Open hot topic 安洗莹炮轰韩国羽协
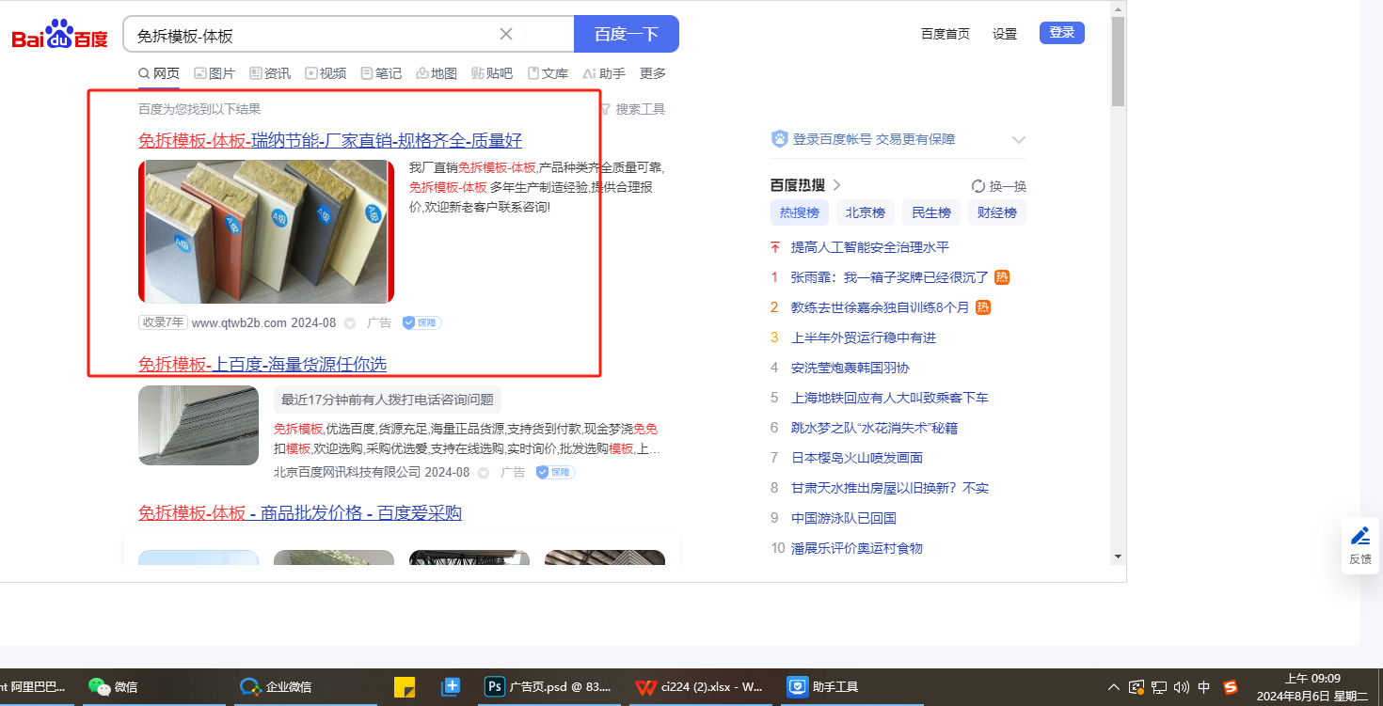 [x=850, y=368]
